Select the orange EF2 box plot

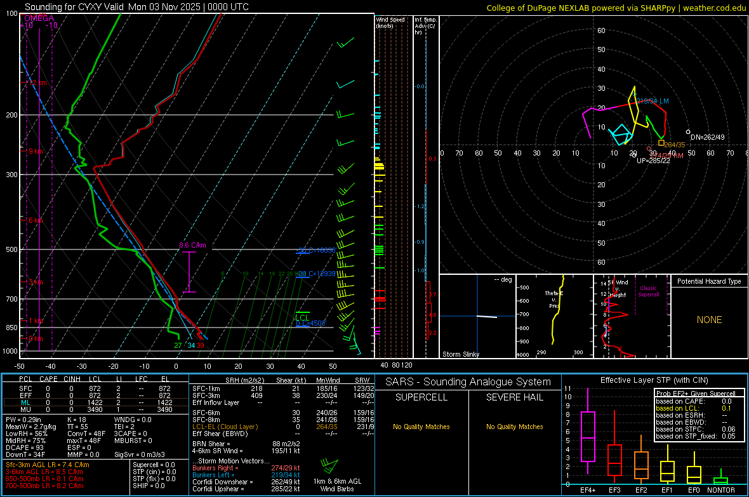641,460
